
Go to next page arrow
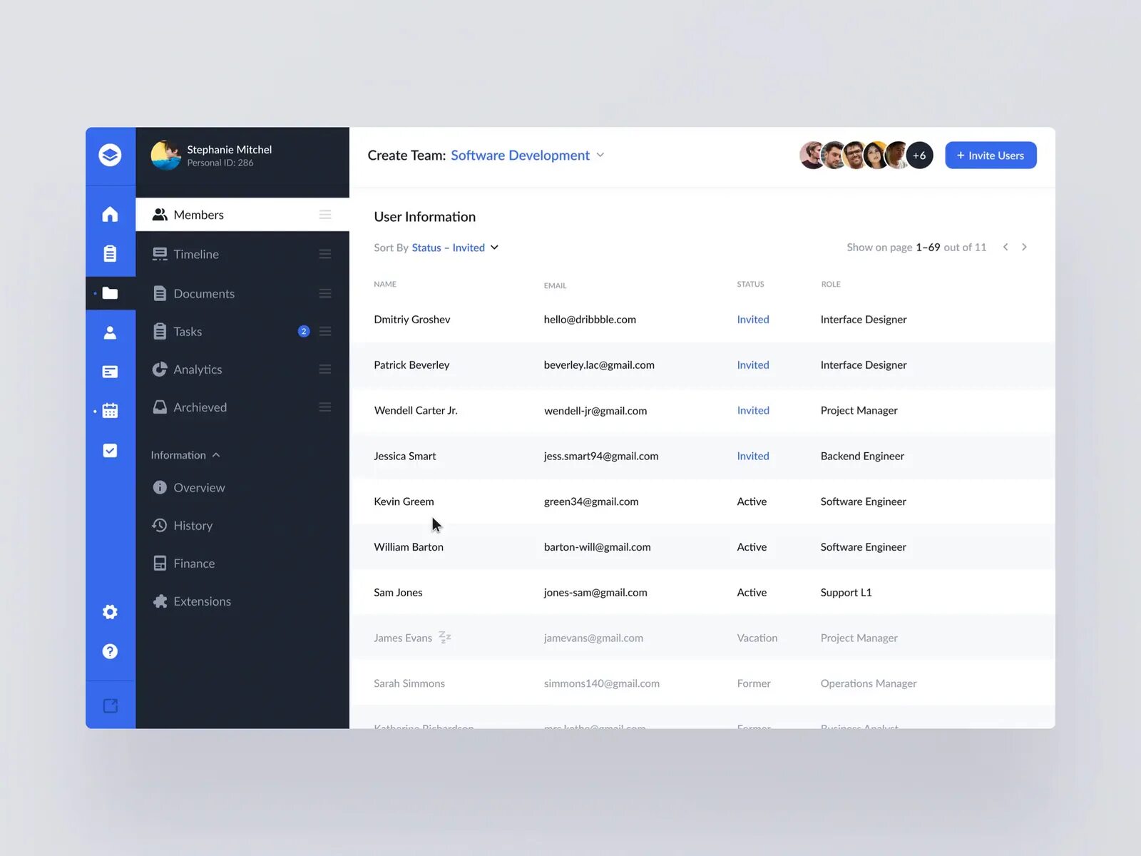(x=1024, y=247)
